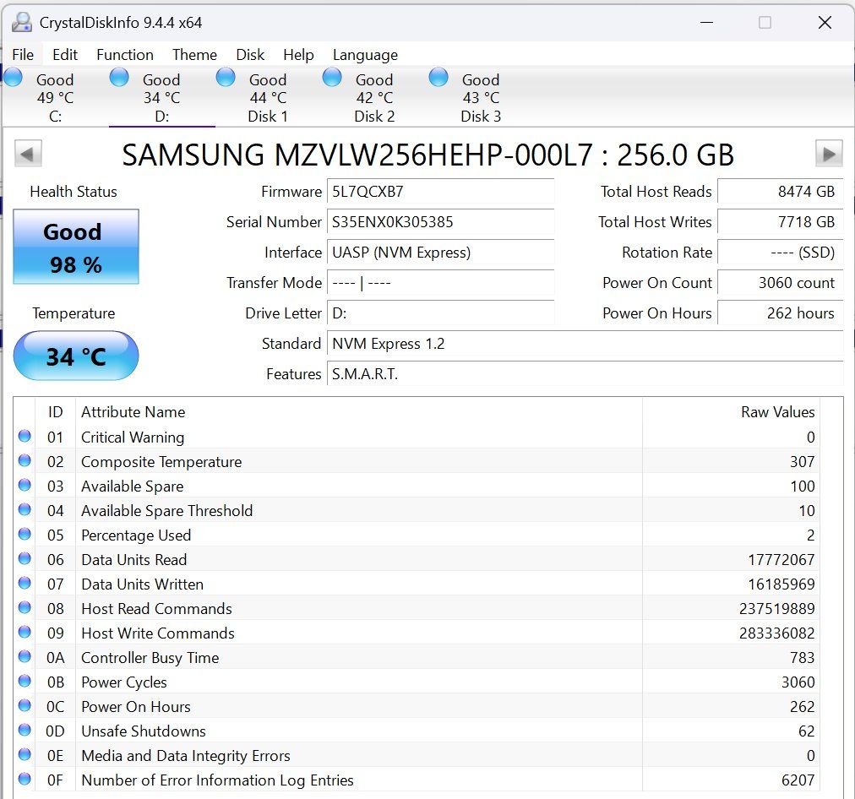
Task: Select the Percentage Used attribute name
Action: click(136, 535)
